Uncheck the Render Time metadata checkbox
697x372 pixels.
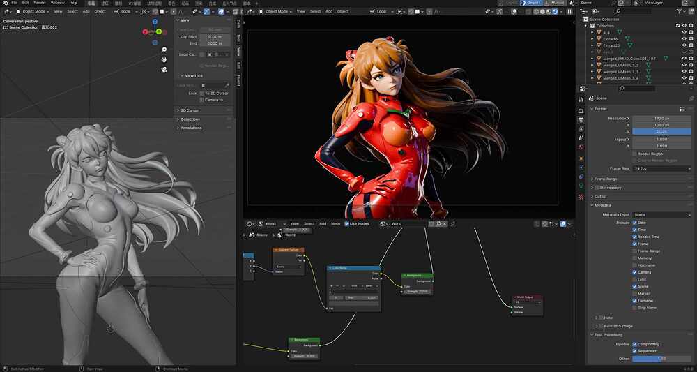[635, 237]
